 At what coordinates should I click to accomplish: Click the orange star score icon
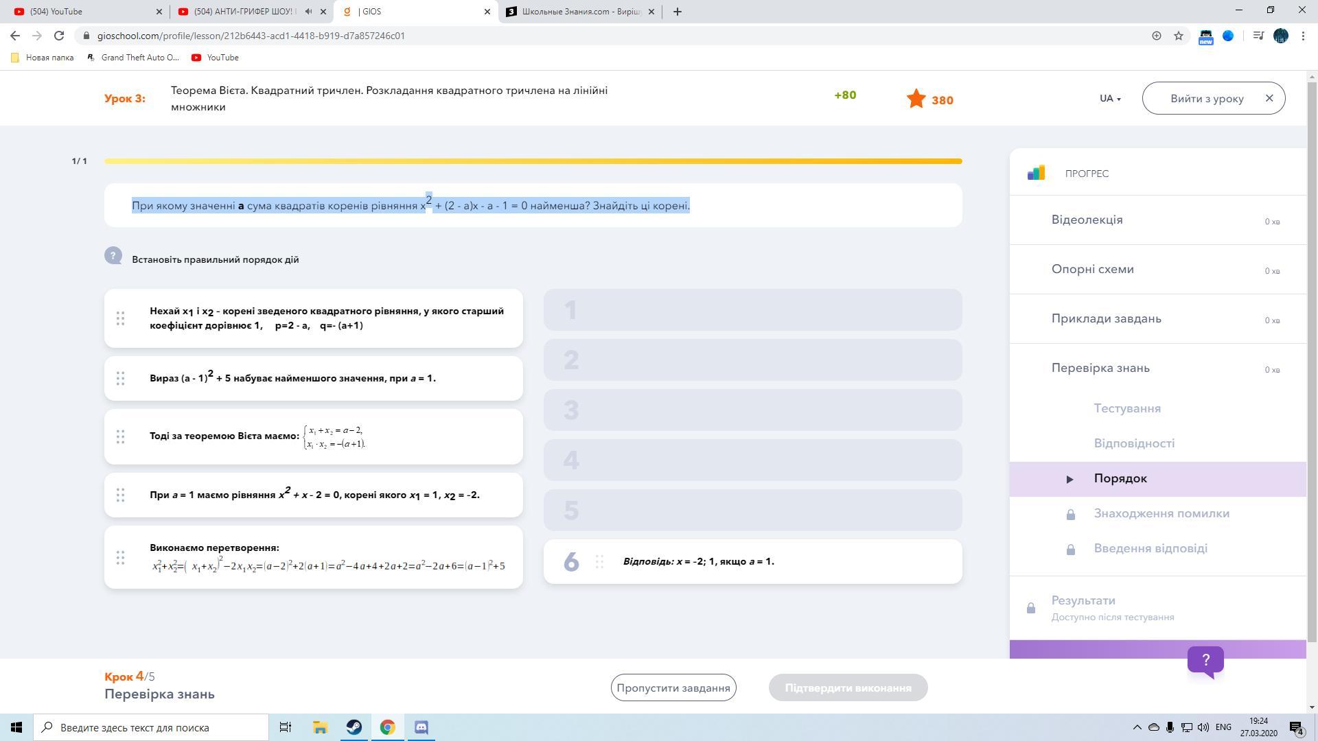[916, 99]
